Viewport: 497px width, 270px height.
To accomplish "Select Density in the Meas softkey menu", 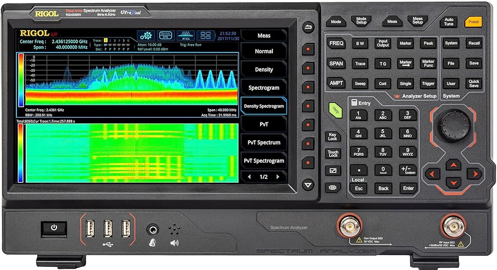I will click(264, 70).
